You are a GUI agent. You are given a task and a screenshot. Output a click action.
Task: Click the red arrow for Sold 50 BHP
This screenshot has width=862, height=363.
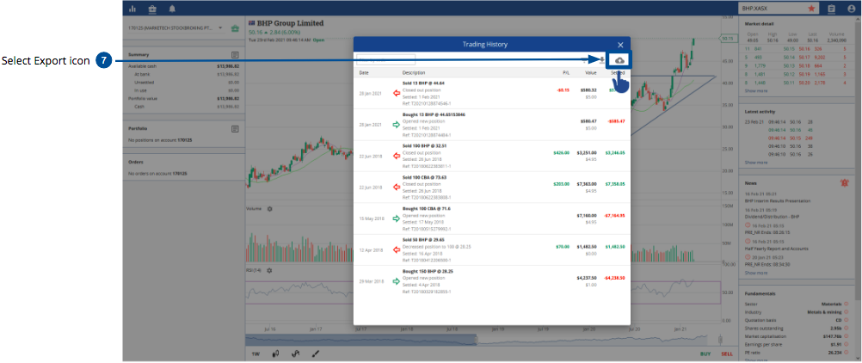pyautogui.click(x=397, y=250)
